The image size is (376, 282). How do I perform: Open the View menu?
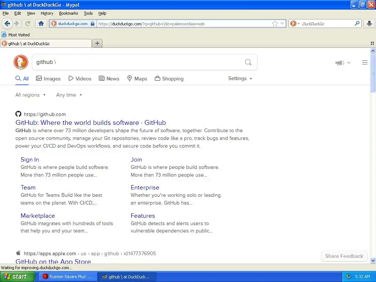coord(31,13)
